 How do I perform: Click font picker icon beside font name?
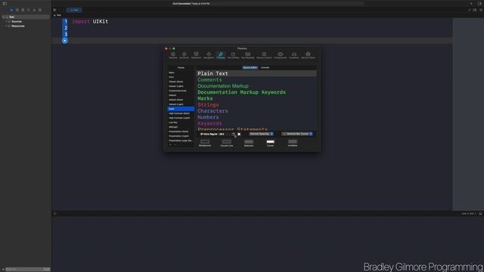pos(234,134)
